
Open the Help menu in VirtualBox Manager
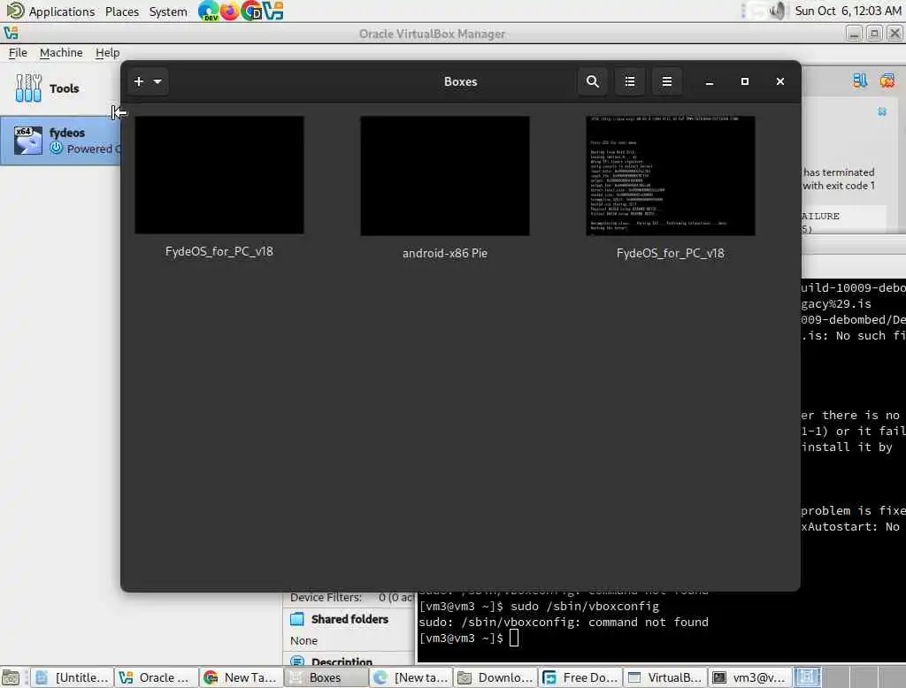107,52
